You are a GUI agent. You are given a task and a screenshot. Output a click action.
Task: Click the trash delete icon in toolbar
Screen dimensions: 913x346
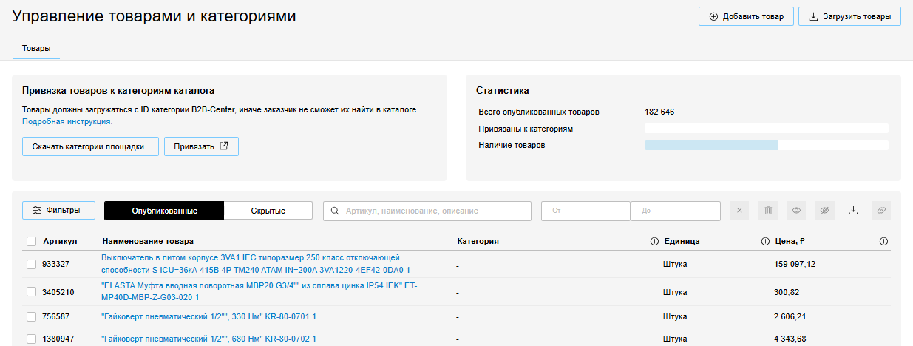pos(768,211)
